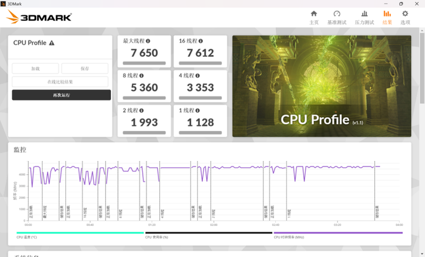Screen dimensions: 425x257
Task: Click the 02:00 time label on the chart
Action: click(214, 225)
